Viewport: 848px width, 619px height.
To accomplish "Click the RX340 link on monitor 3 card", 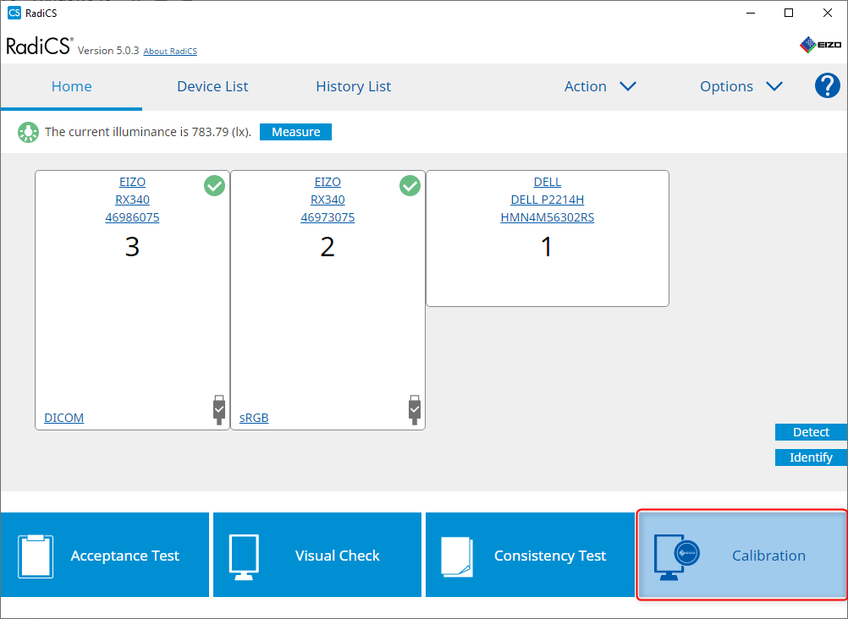I will (x=133, y=200).
